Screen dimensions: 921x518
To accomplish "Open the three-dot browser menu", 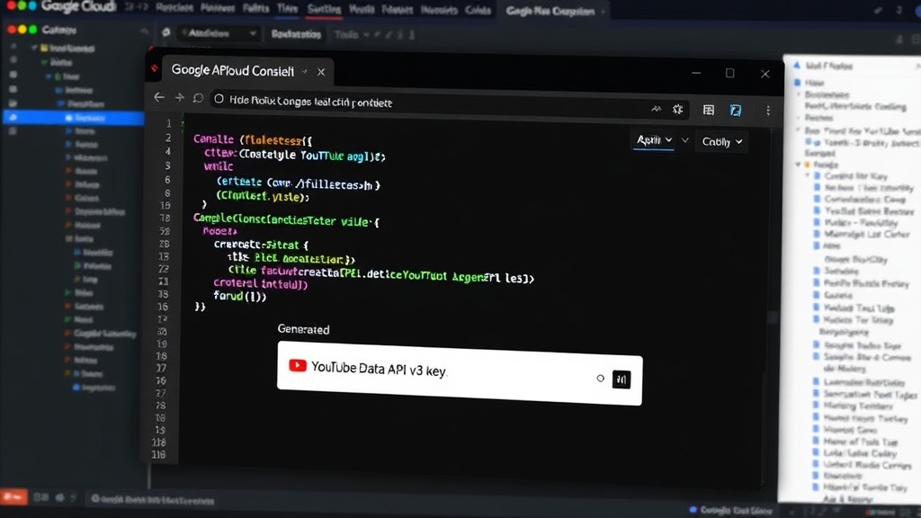I will [768, 111].
